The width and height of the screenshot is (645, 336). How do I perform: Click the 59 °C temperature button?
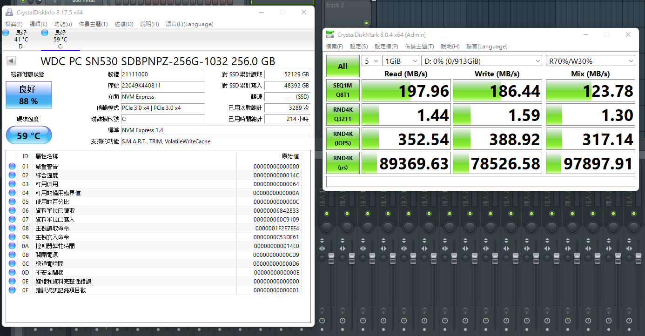click(x=29, y=135)
